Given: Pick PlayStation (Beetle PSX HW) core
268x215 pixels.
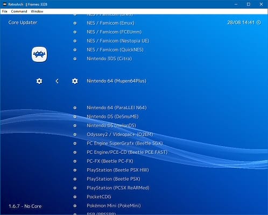Looking at the screenshot, I should pos(118,170).
